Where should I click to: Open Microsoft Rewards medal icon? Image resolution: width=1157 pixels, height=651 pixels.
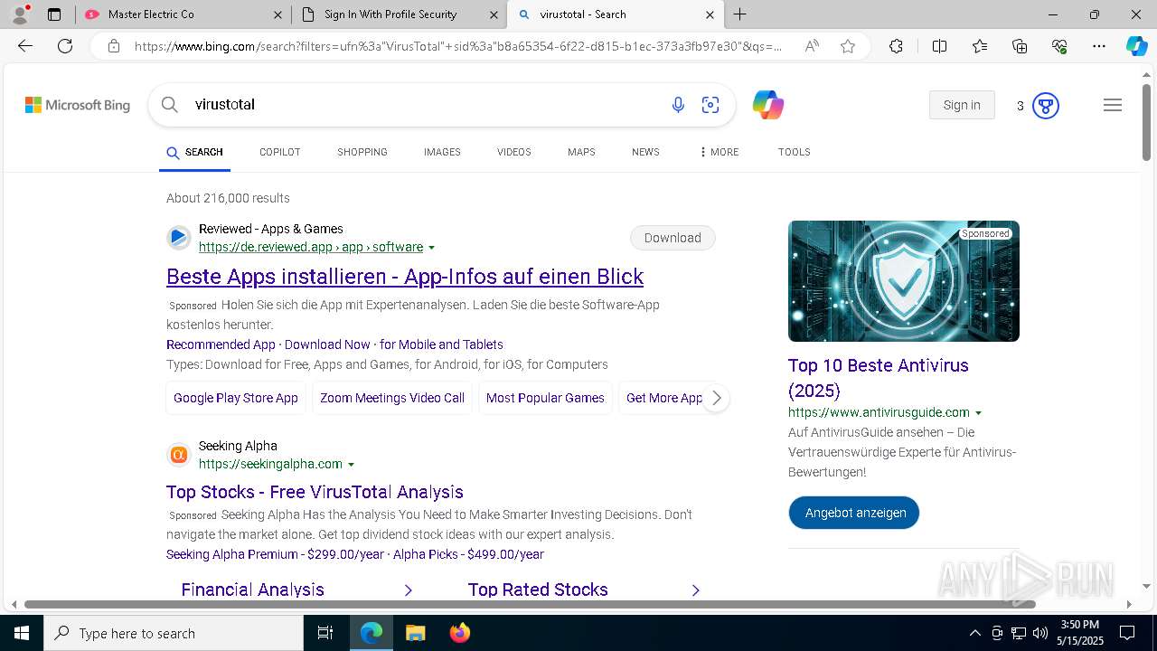pos(1046,106)
